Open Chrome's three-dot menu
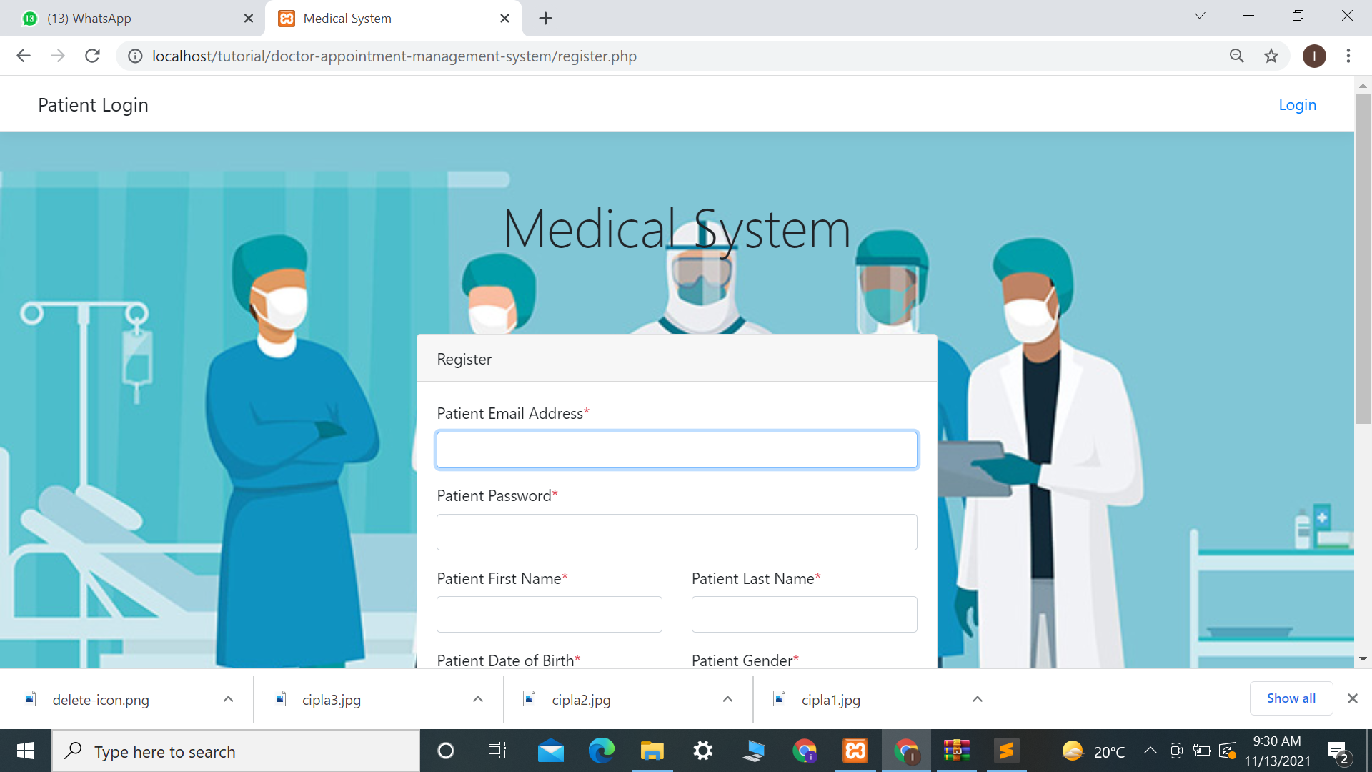1372x772 pixels. click(x=1348, y=56)
